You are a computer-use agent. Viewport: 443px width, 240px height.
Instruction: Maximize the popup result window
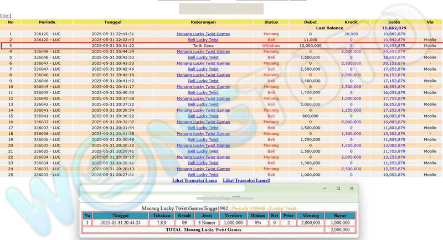pyautogui.click(x=338, y=189)
